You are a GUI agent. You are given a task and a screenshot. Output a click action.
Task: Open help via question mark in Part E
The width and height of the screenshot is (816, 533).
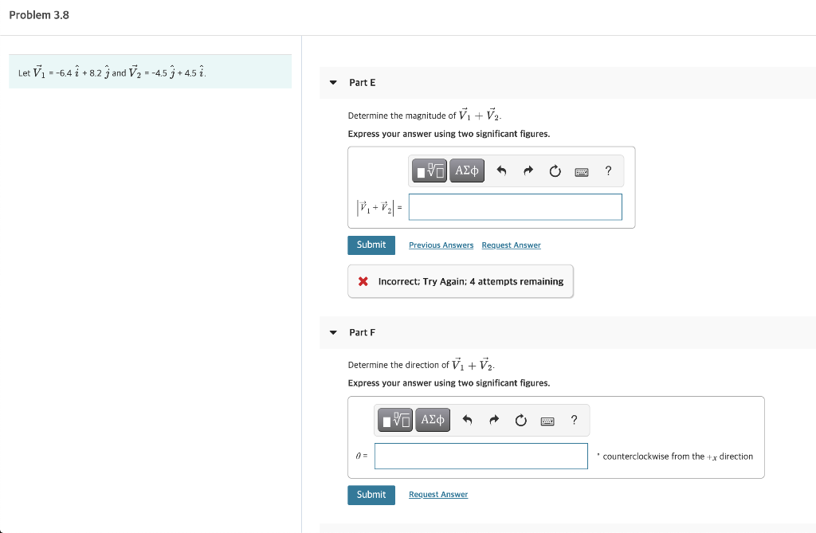607,170
